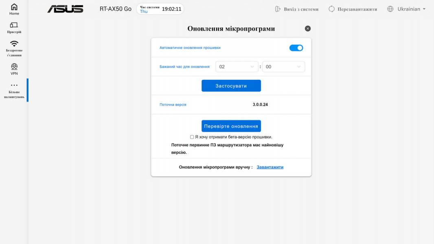Image resolution: width=434 pixels, height=244 pixels.
Task: Open the update hour dropdown (02)
Action: [x=237, y=67]
